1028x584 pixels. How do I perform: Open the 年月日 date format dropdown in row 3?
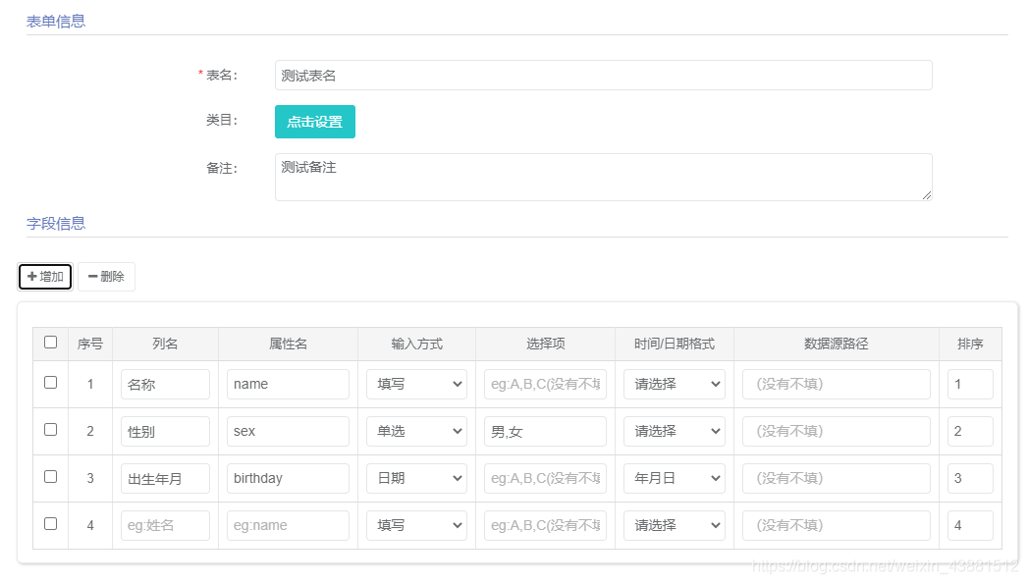click(674, 478)
